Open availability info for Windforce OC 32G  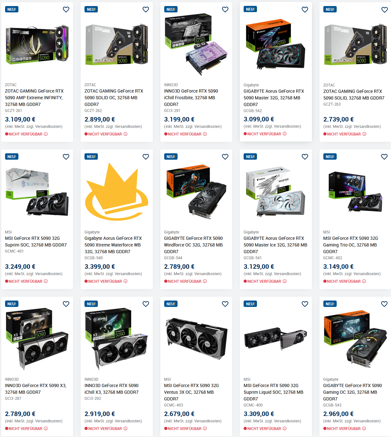coord(205,281)
